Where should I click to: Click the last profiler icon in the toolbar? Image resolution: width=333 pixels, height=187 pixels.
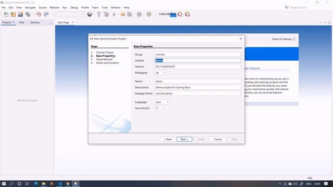click(187, 15)
